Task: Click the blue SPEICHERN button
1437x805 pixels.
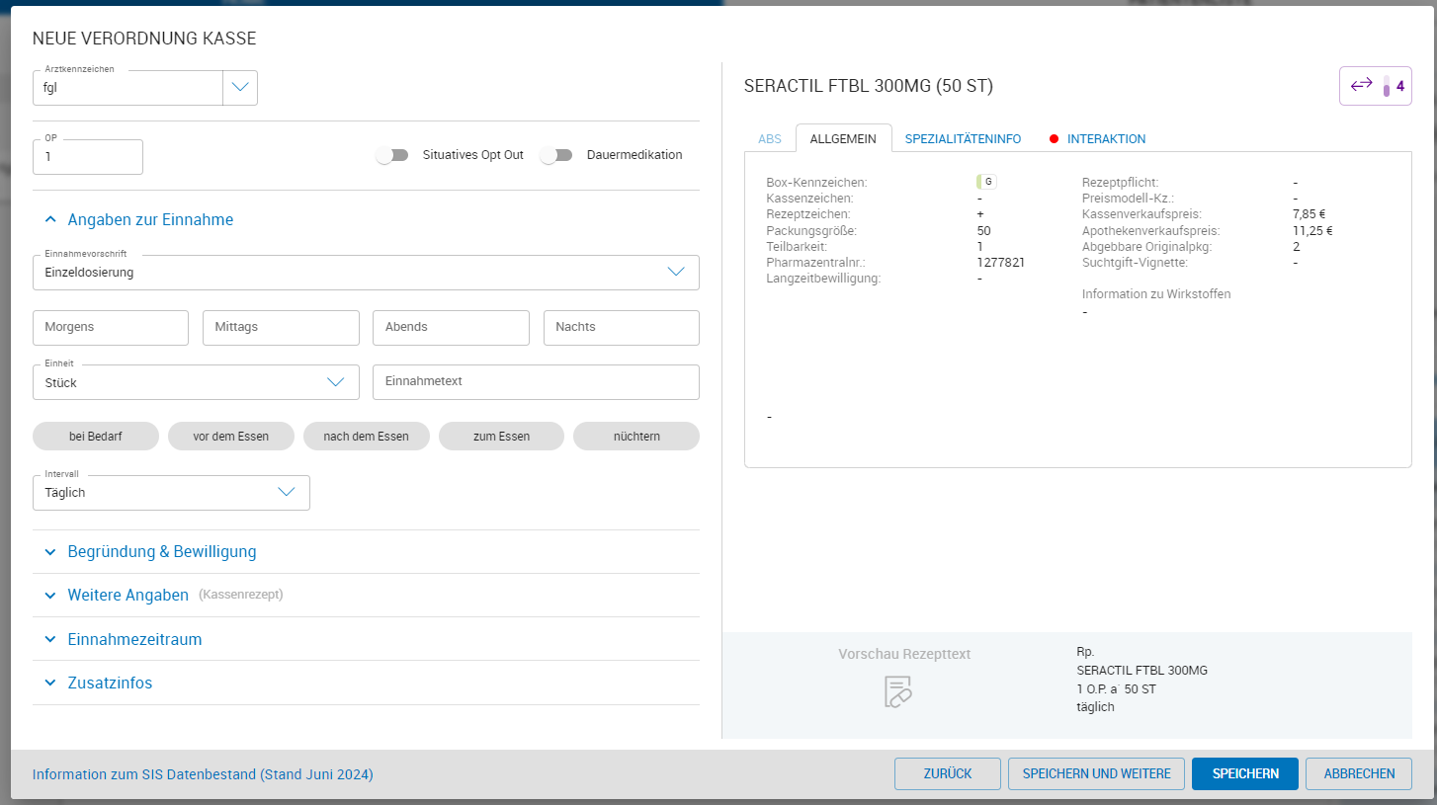Action: point(1245,774)
